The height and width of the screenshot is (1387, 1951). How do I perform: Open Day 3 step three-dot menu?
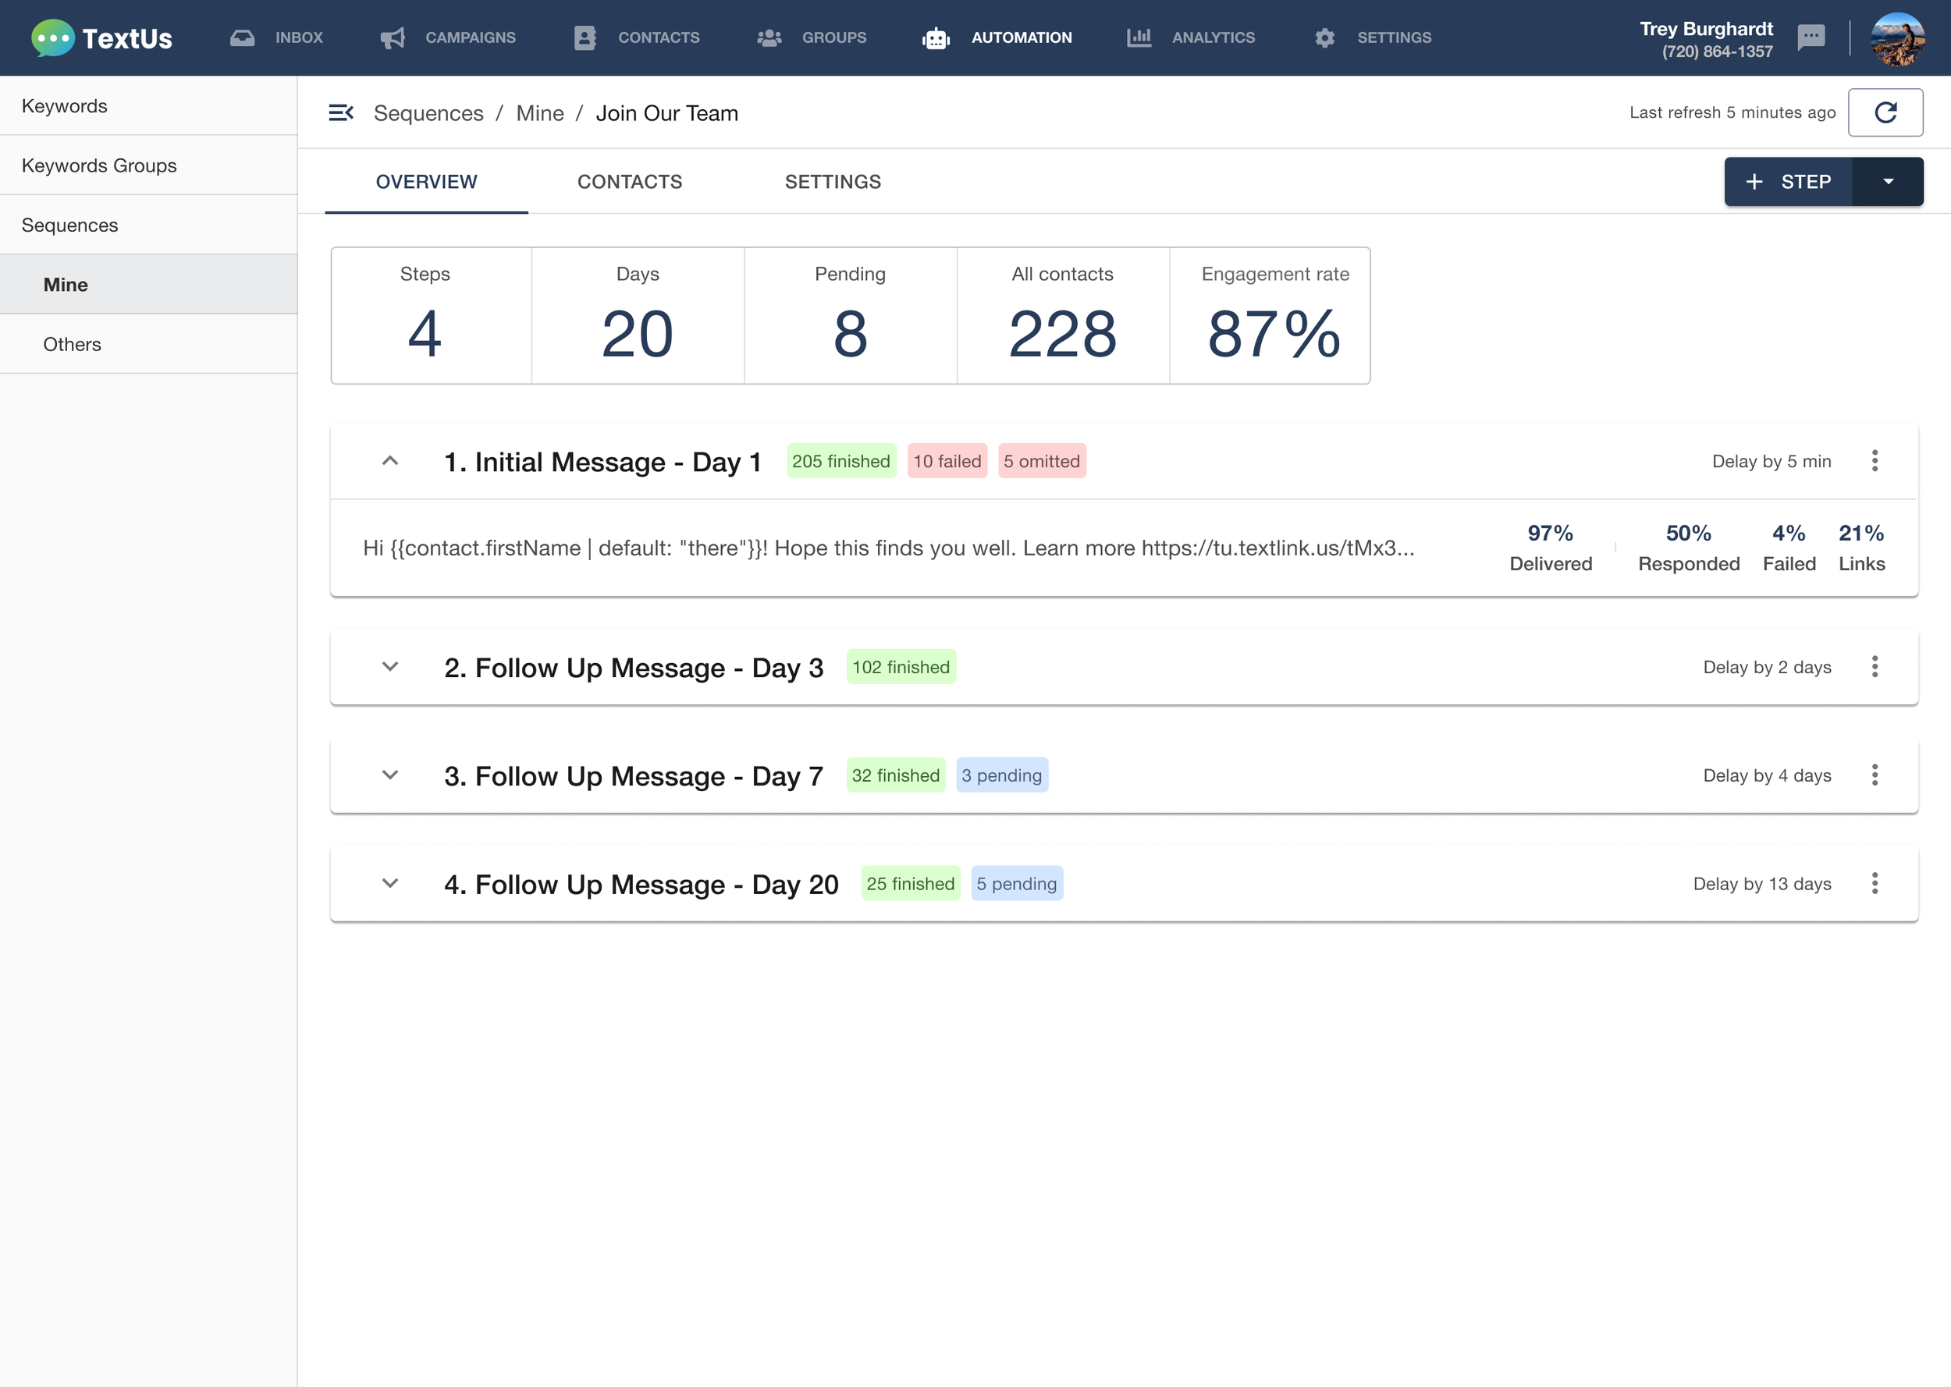point(1874,667)
